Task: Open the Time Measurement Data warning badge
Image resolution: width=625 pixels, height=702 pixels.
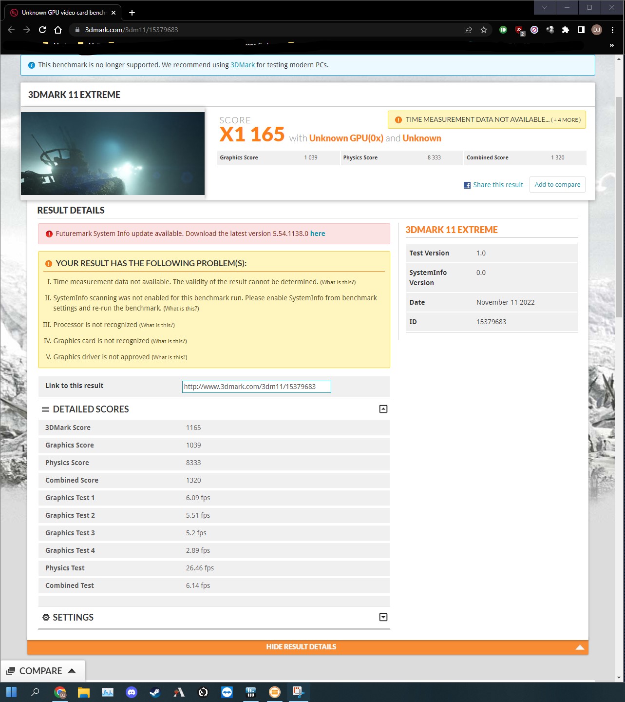Action: click(487, 119)
